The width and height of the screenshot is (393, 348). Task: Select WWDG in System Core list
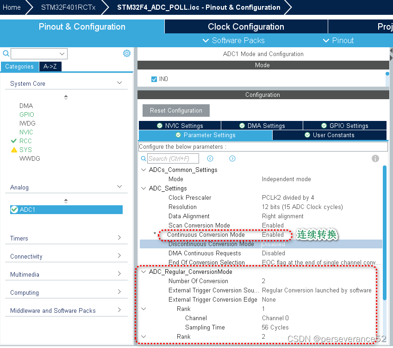[30, 158]
